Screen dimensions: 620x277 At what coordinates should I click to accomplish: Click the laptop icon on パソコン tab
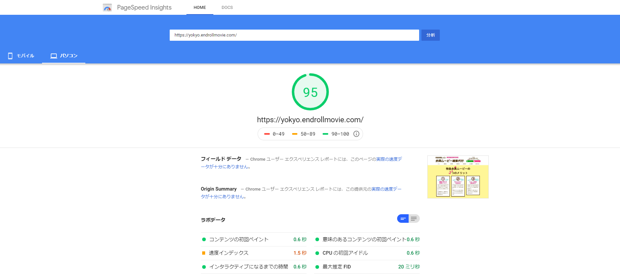54,56
